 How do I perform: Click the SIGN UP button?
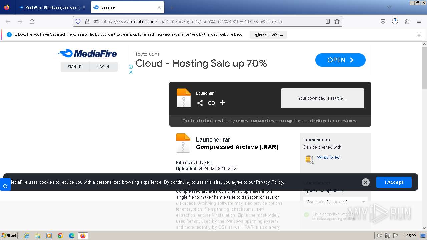coord(75,67)
